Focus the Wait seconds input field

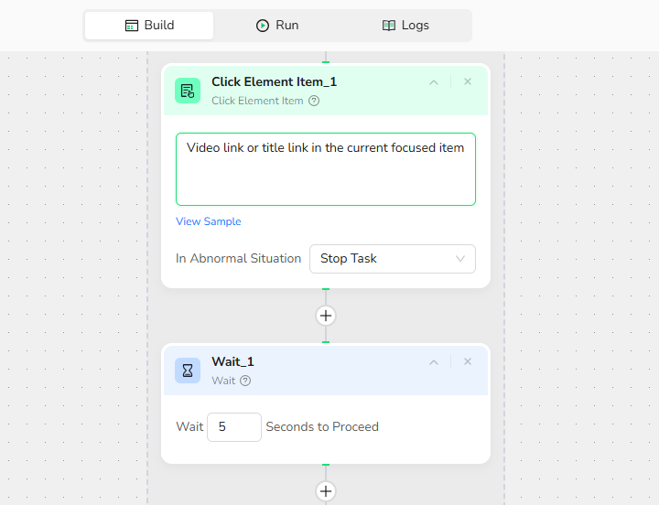(233, 427)
